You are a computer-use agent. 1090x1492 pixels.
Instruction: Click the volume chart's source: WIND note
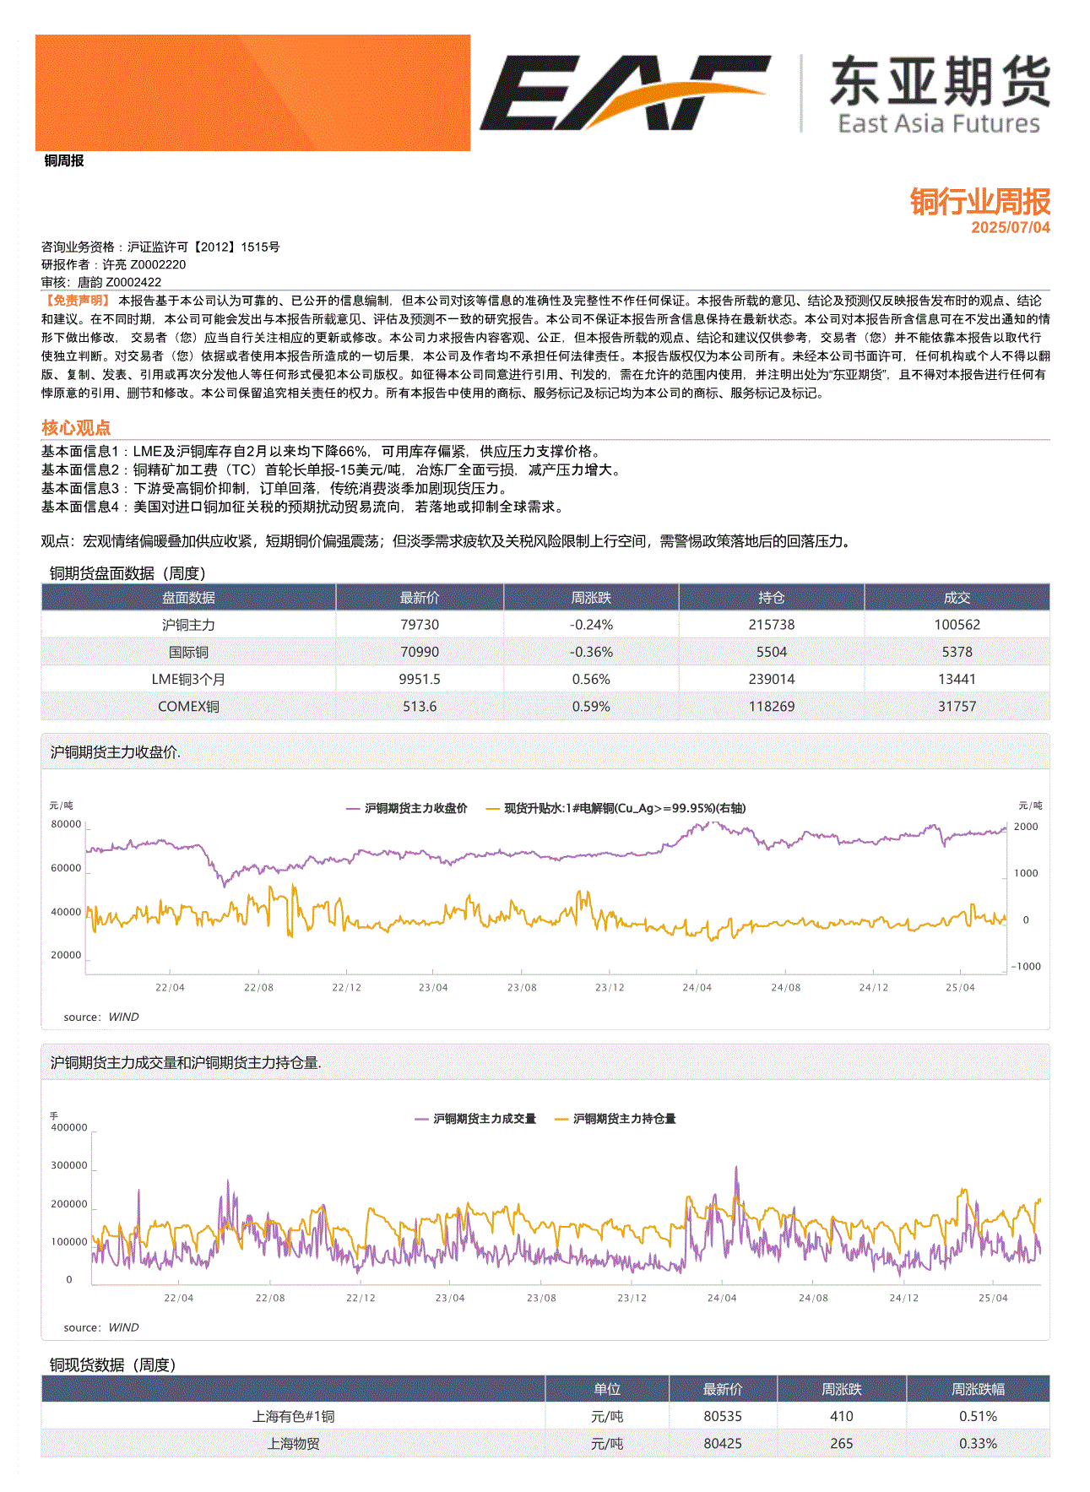(x=101, y=1327)
